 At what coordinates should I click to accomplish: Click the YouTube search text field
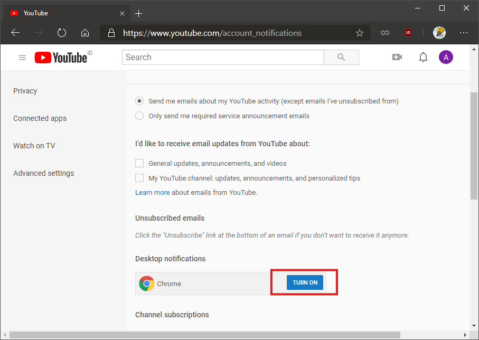[x=223, y=58]
